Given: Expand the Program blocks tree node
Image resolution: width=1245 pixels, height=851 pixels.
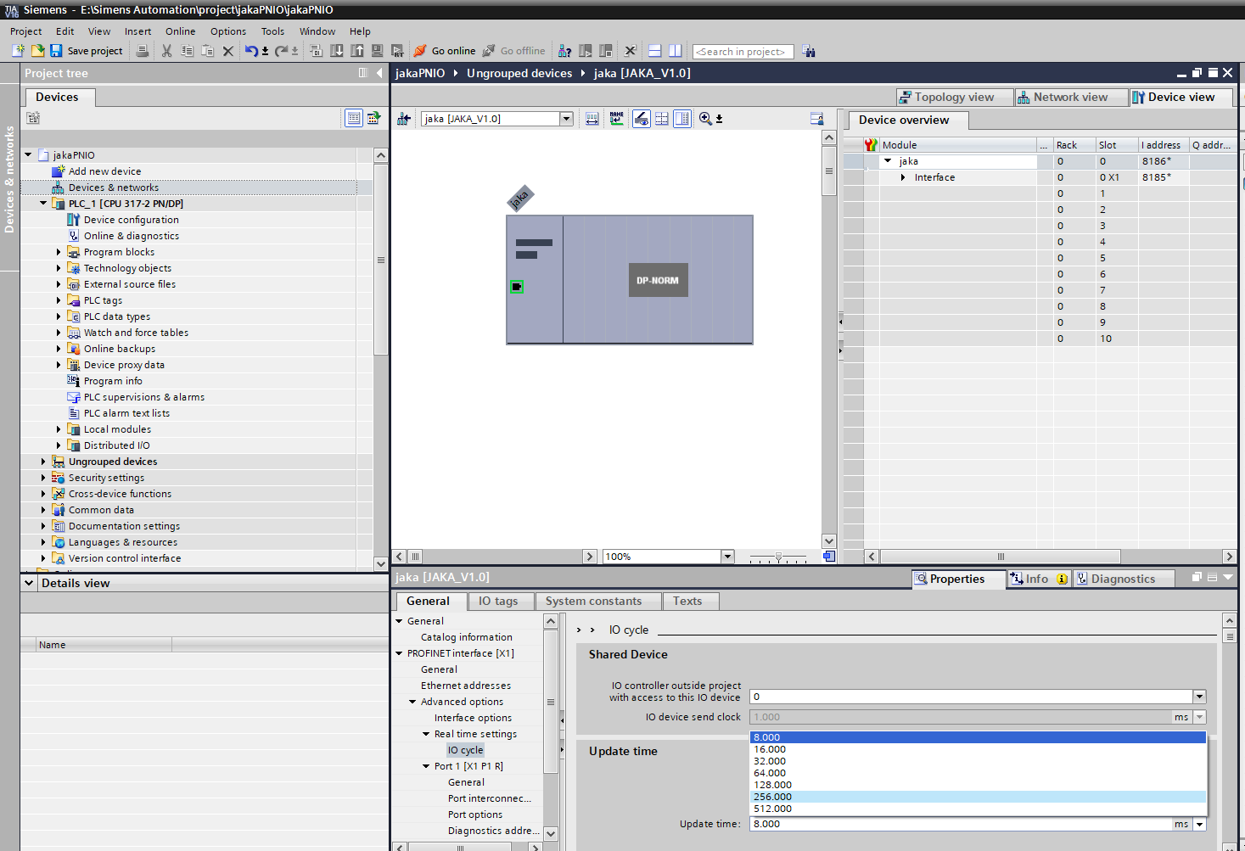Looking at the screenshot, I should [x=59, y=252].
